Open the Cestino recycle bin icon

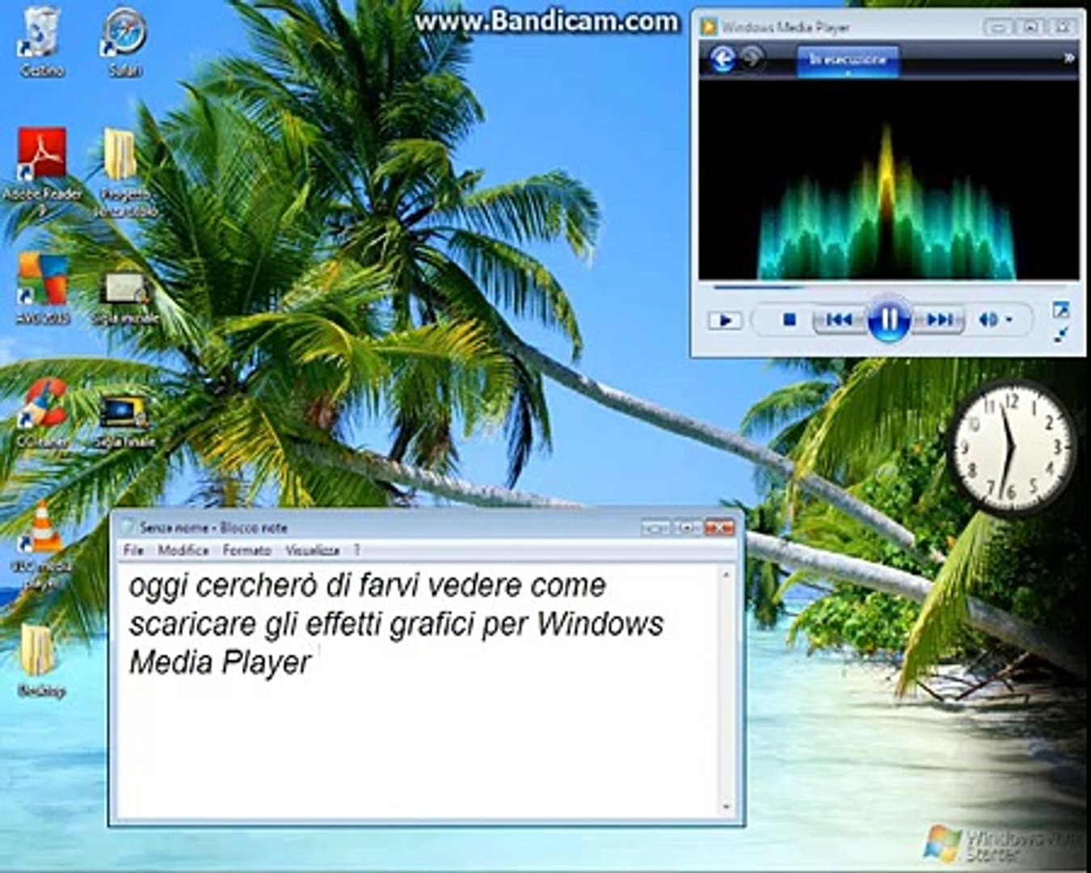pyautogui.click(x=41, y=42)
